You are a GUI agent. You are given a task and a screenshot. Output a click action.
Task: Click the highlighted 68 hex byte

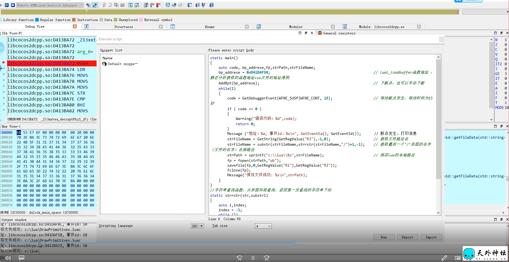[19, 132]
